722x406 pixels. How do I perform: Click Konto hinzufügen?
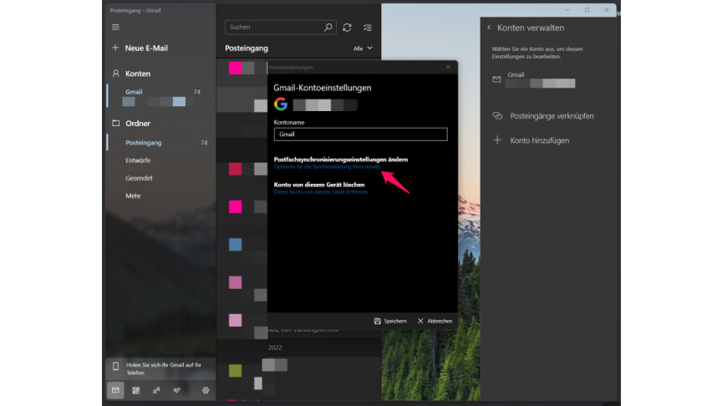click(x=539, y=140)
